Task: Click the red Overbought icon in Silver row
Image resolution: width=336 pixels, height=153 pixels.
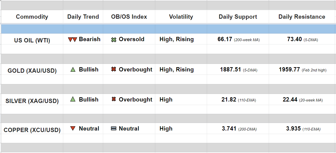Action: 114,99
